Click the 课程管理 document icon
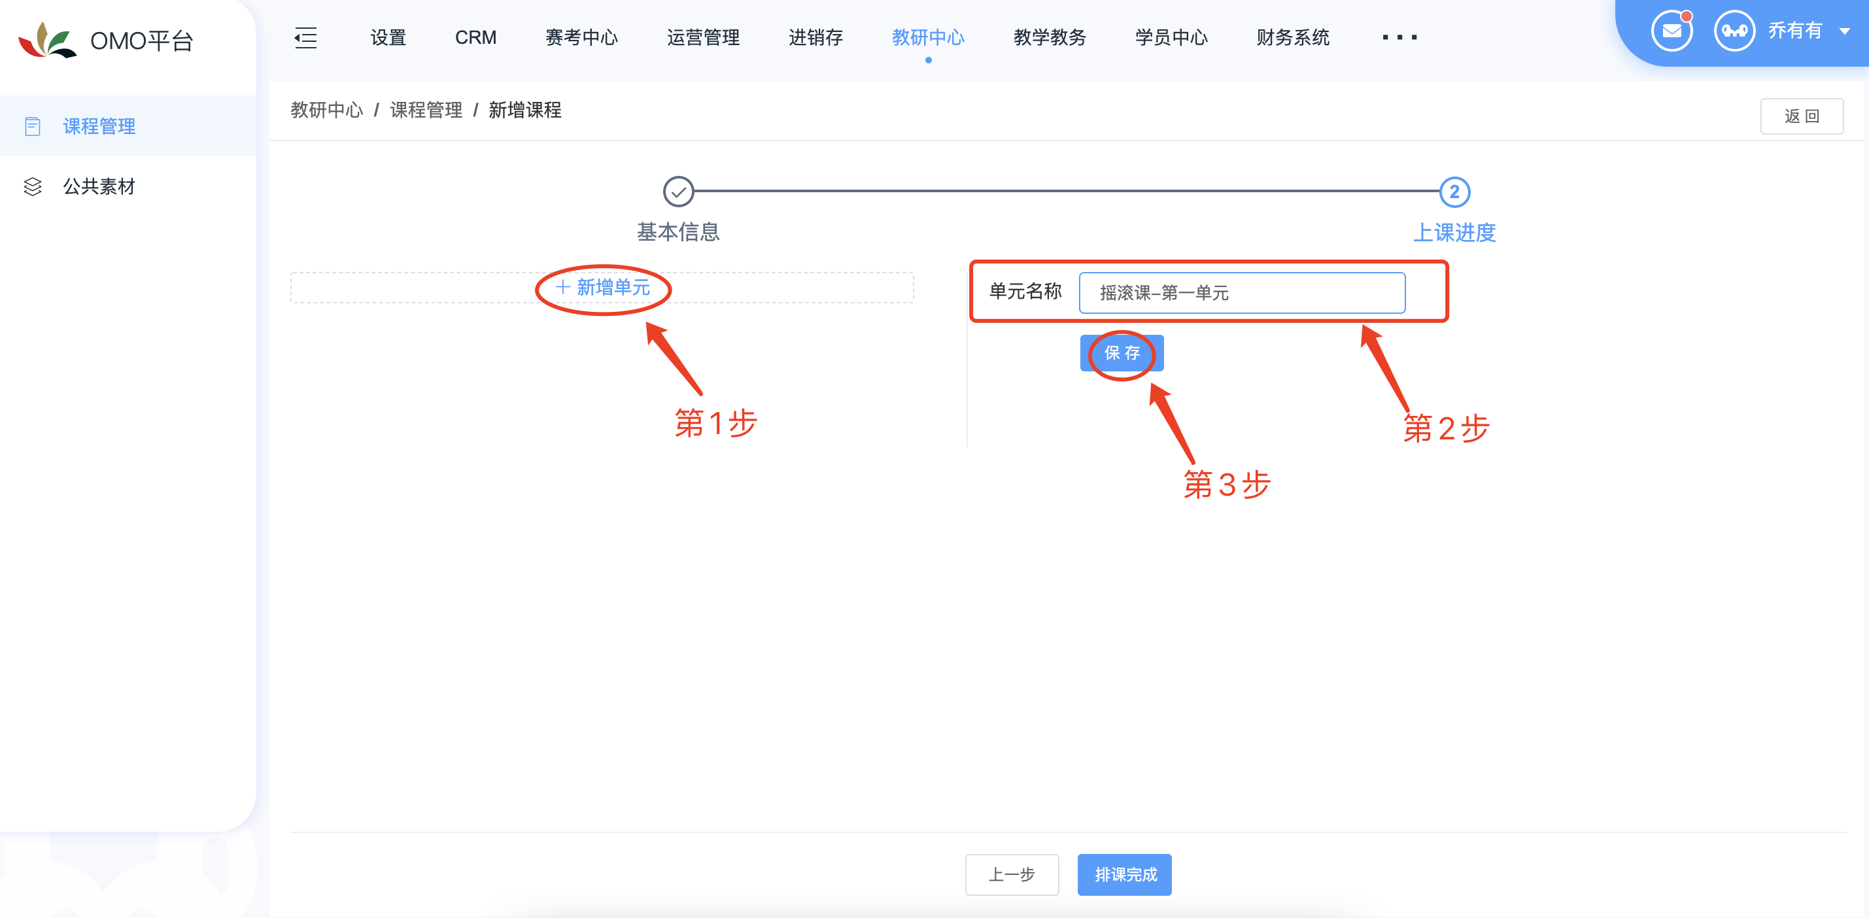 33,126
